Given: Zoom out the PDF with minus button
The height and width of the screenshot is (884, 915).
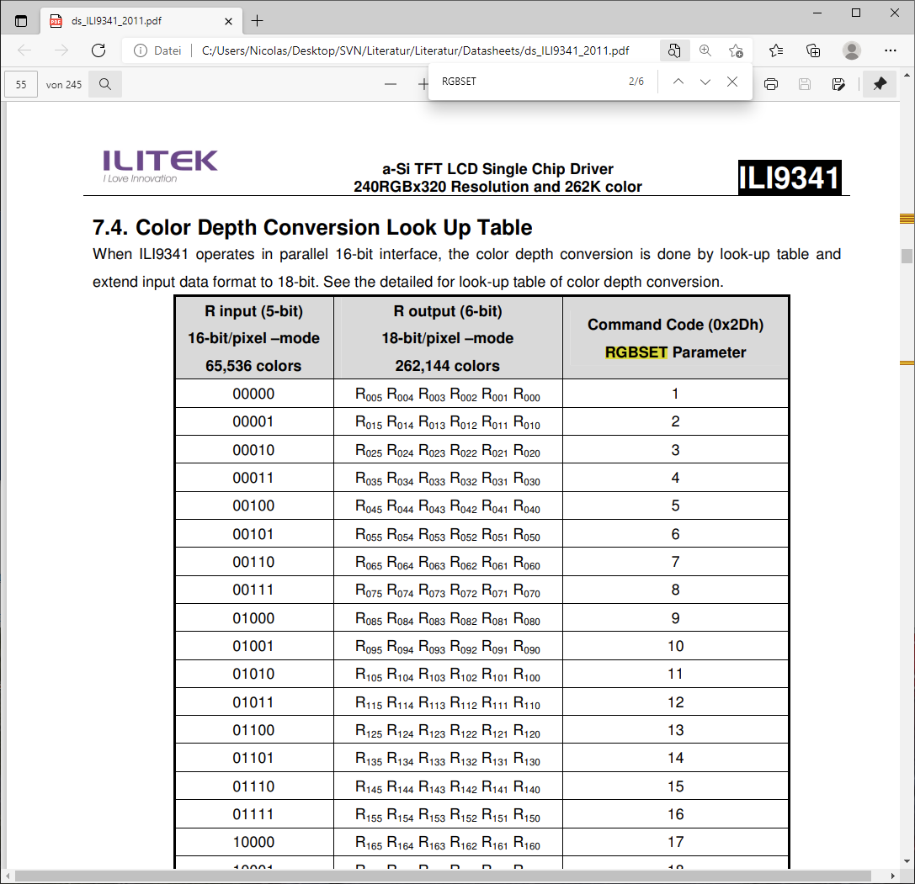Looking at the screenshot, I should click(391, 85).
